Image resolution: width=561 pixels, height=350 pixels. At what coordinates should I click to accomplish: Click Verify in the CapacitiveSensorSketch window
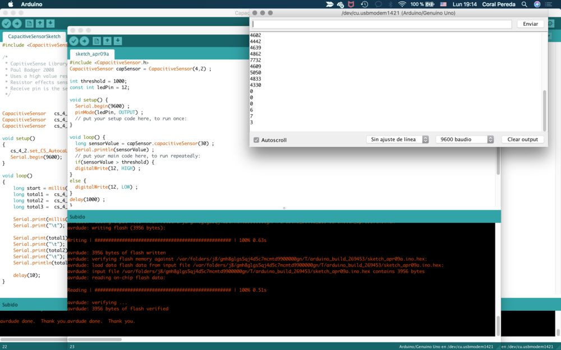coord(6,24)
